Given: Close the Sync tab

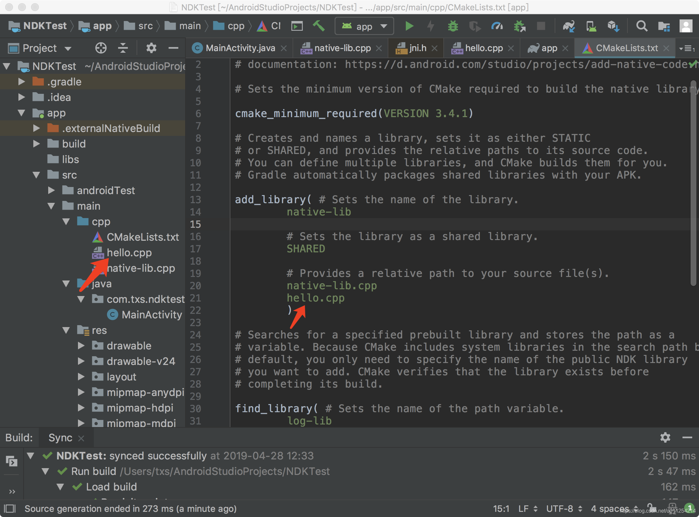Looking at the screenshot, I should (81, 438).
